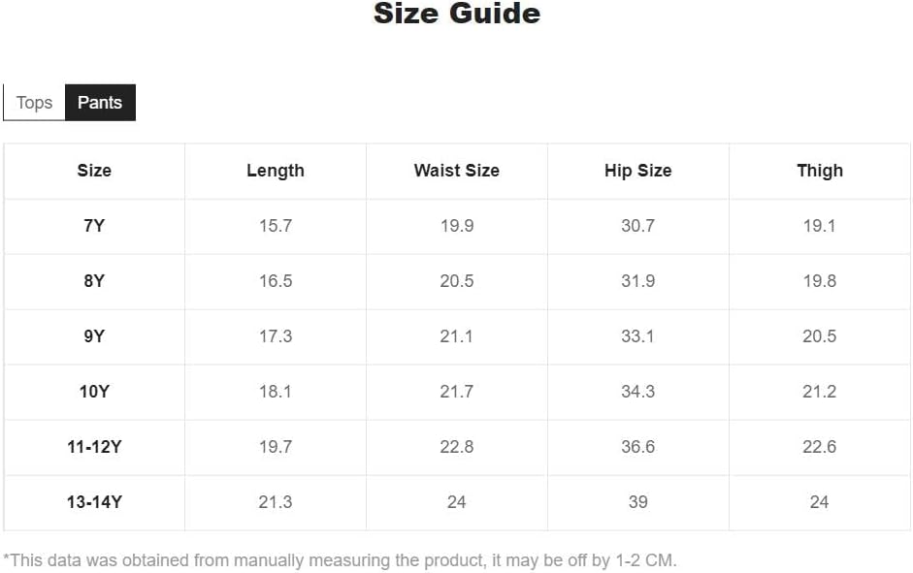The height and width of the screenshot is (573, 913).
Task: Click the 21.2 thigh value for 10Y
Action: 819,392
